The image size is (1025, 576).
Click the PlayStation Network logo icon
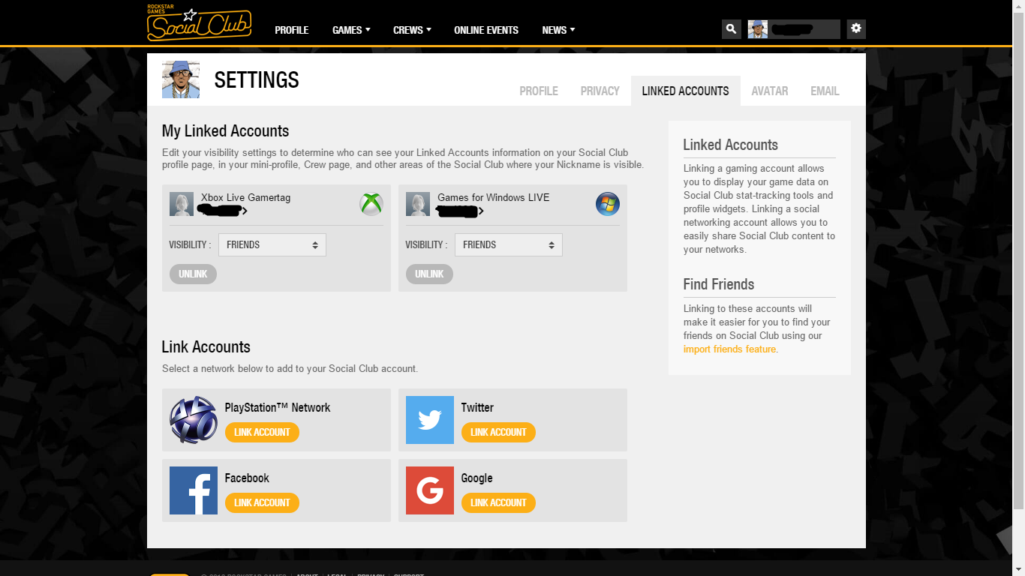pos(194,420)
